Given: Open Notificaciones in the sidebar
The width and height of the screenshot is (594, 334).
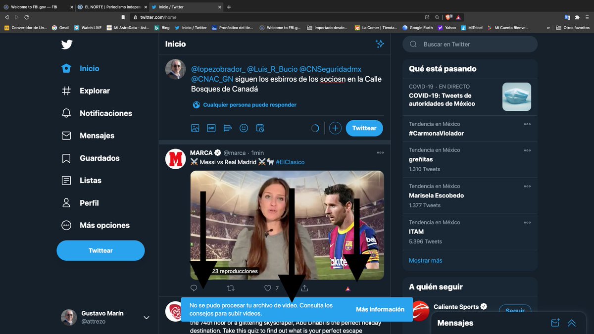Looking at the screenshot, I should click(97, 113).
